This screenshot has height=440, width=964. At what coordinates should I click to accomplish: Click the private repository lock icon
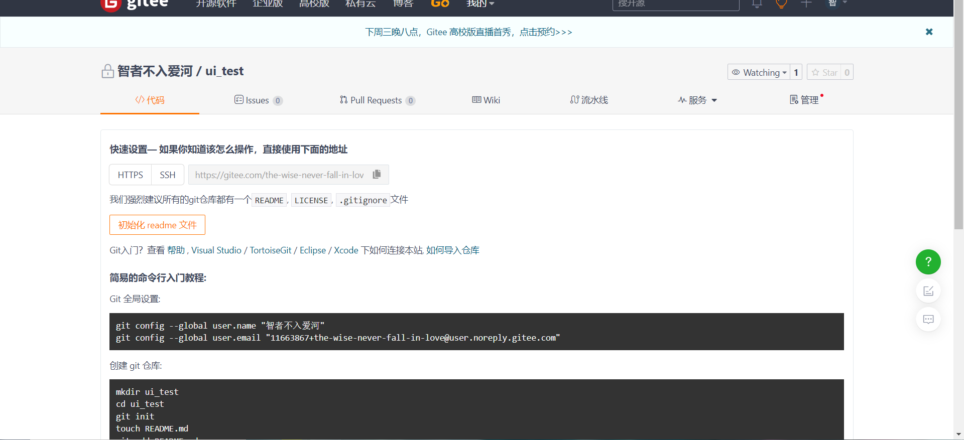click(x=107, y=71)
